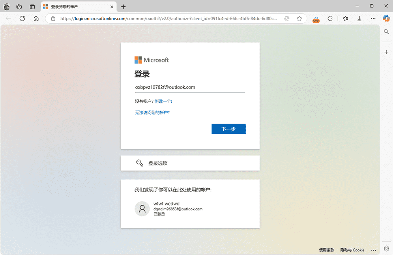Viewport: 393px width, 255px height.
Task: Click the Microsoft logo
Action: [152, 60]
